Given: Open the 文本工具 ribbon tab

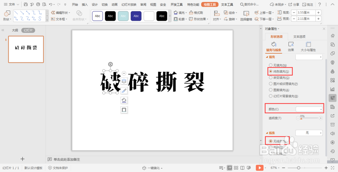Looking at the screenshot, I should 227,4.
